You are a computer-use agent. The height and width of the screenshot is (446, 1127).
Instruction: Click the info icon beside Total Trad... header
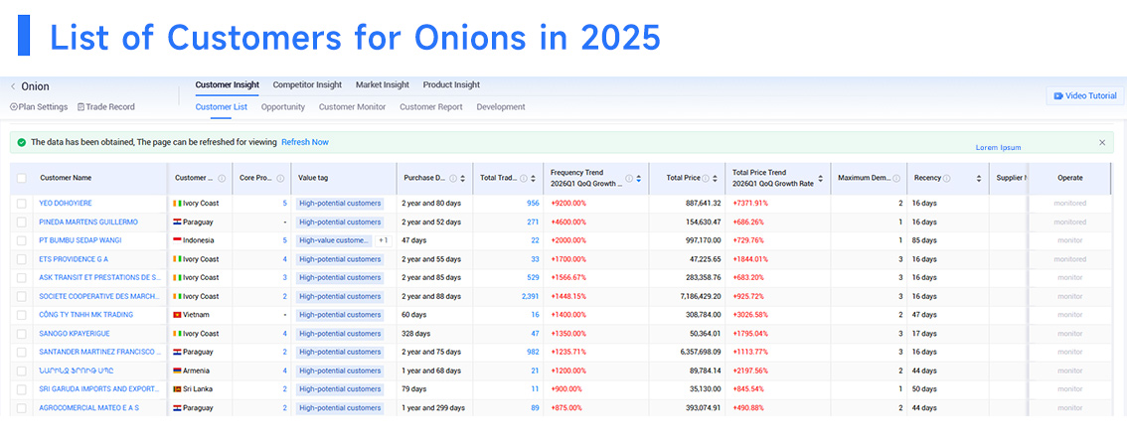coord(523,178)
